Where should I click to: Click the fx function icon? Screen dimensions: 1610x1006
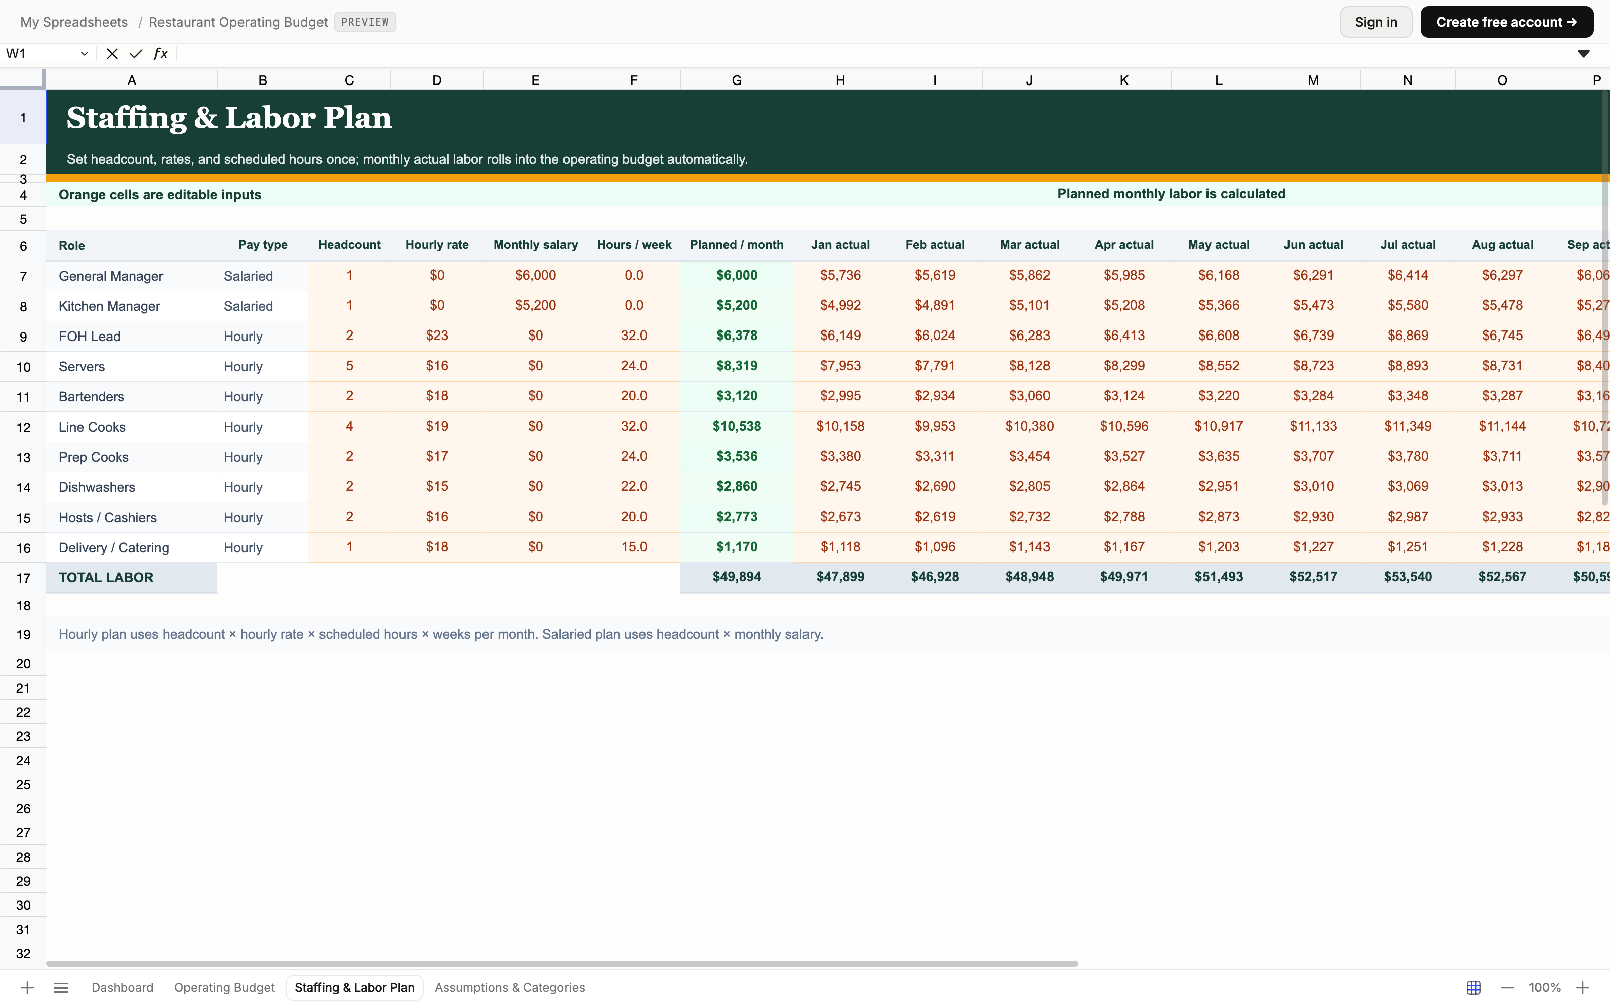(x=160, y=54)
